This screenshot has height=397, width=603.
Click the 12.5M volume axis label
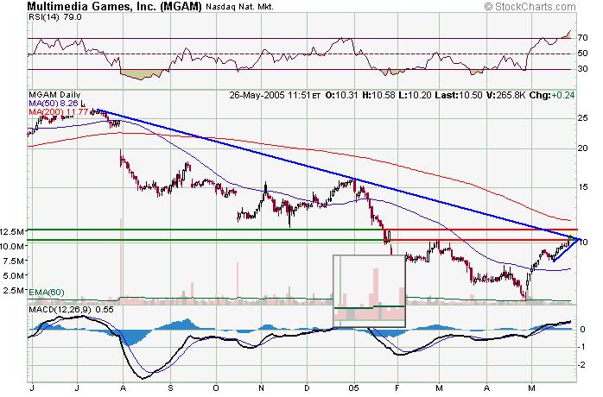[x=13, y=231]
